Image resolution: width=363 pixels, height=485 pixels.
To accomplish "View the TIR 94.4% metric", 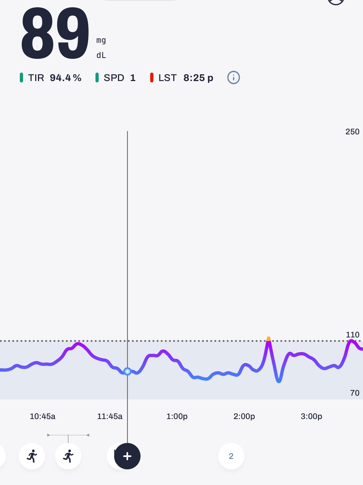I will click(x=51, y=78).
